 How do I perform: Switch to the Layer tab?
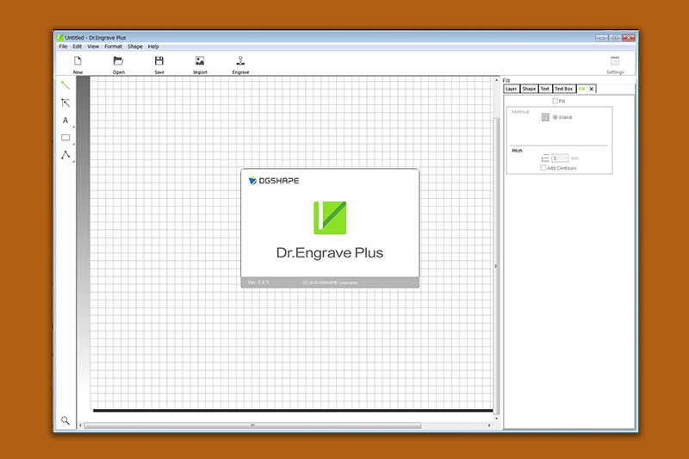pyautogui.click(x=512, y=89)
